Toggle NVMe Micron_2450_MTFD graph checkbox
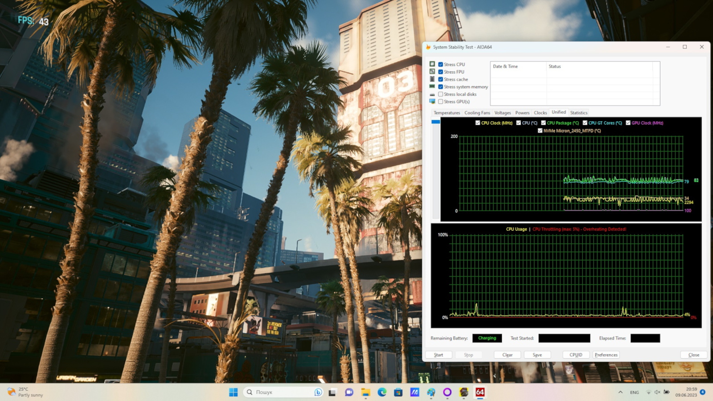This screenshot has height=401, width=713. [540, 131]
